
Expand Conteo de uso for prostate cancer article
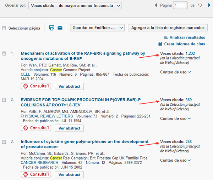[175, 161]
